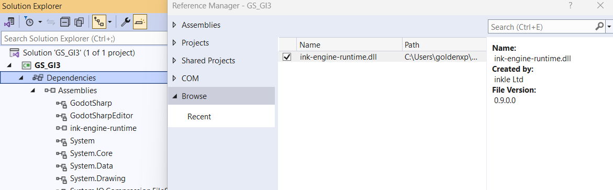613x190 pixels.
Task: Expand the COM category arrow
Action: [x=174, y=78]
